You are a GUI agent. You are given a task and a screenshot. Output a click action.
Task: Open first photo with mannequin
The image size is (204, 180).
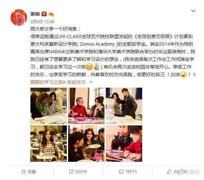(x=49, y=106)
